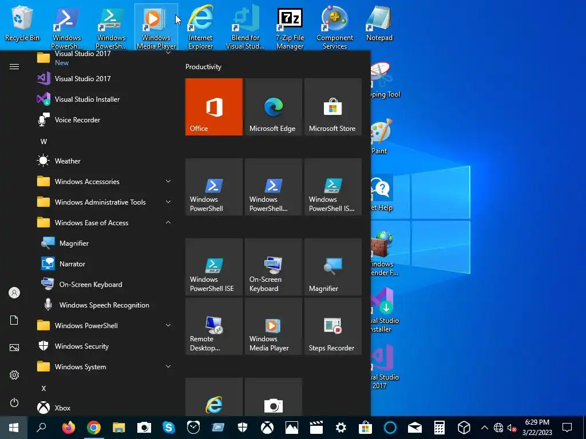This screenshot has height=439, width=586.
Task: Open On-Screen Keyboard in app list
Action: (105, 285)
